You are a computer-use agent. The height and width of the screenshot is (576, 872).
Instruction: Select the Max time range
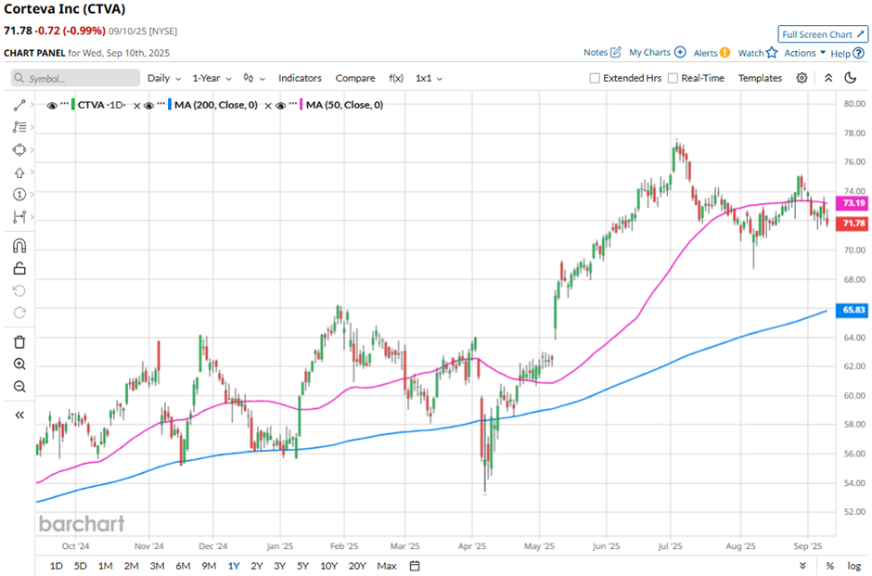point(387,566)
